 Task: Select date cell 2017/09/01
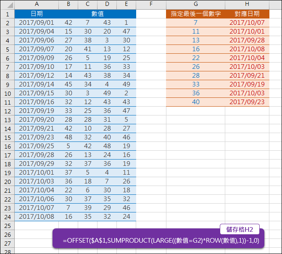(x=37, y=23)
